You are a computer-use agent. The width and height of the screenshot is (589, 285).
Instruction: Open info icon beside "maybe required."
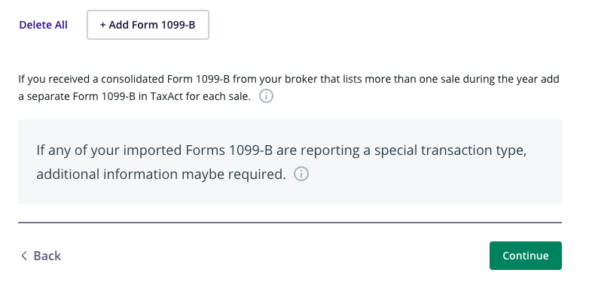(301, 174)
